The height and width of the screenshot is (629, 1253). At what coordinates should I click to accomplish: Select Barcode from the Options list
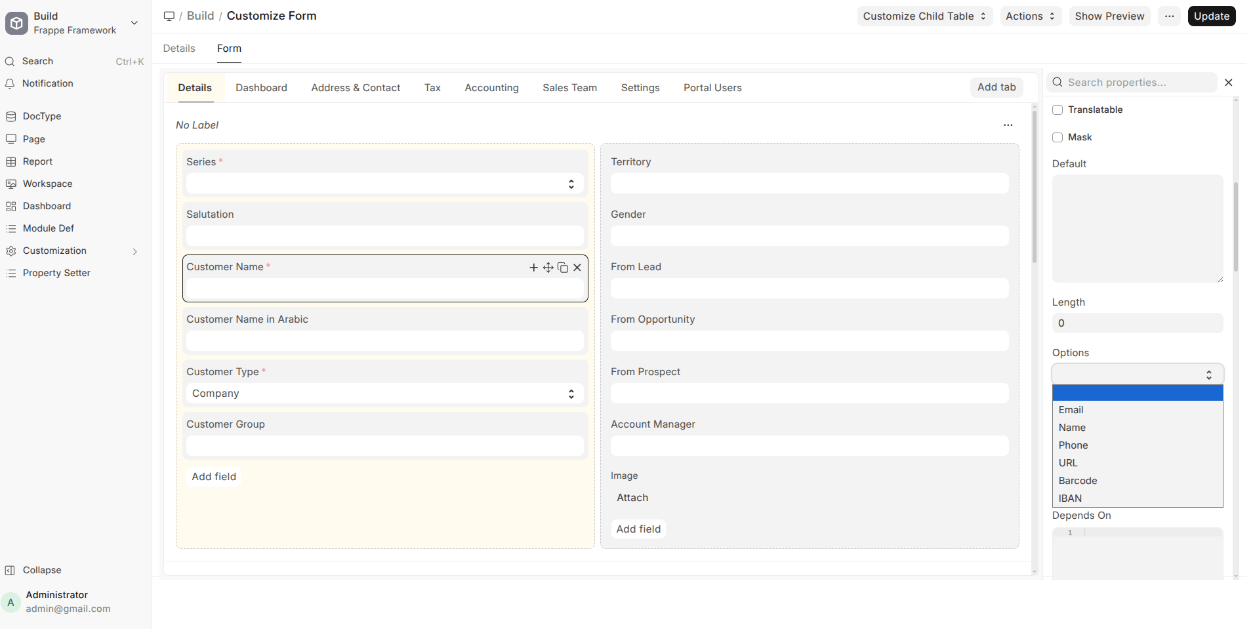pyautogui.click(x=1077, y=481)
